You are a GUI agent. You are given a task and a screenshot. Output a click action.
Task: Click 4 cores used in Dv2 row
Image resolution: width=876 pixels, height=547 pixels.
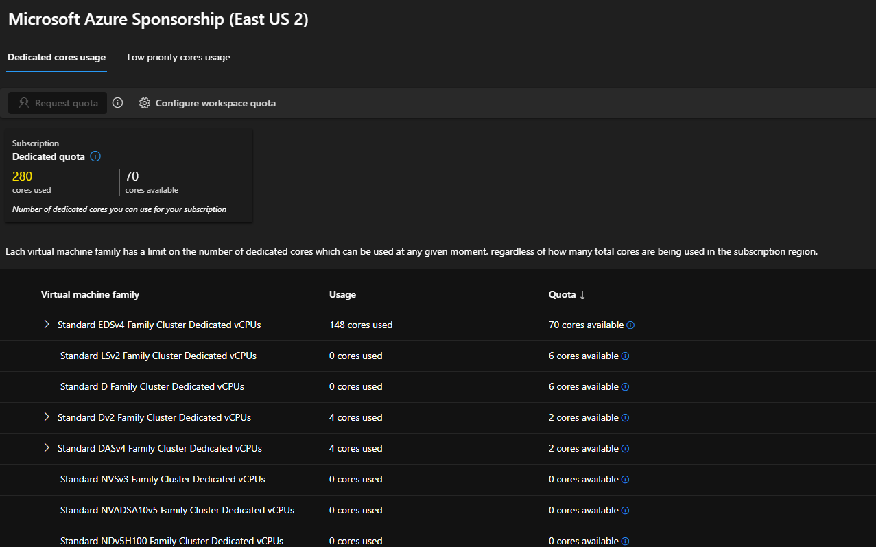355,417
